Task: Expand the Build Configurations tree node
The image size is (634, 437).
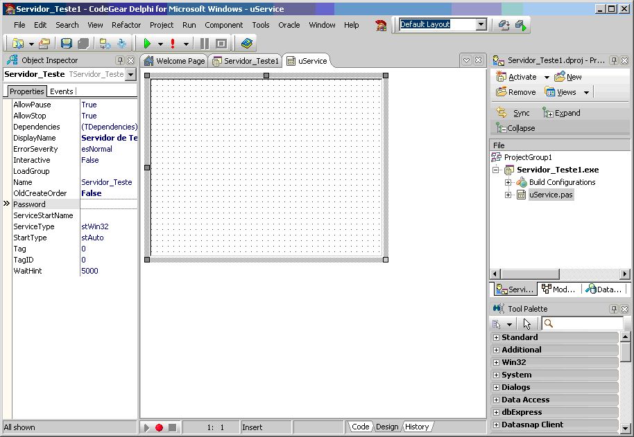Action: coord(508,182)
